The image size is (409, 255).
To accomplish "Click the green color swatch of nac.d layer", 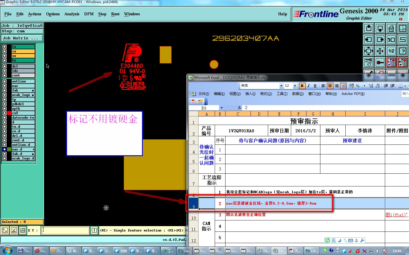I will click(9, 149).
